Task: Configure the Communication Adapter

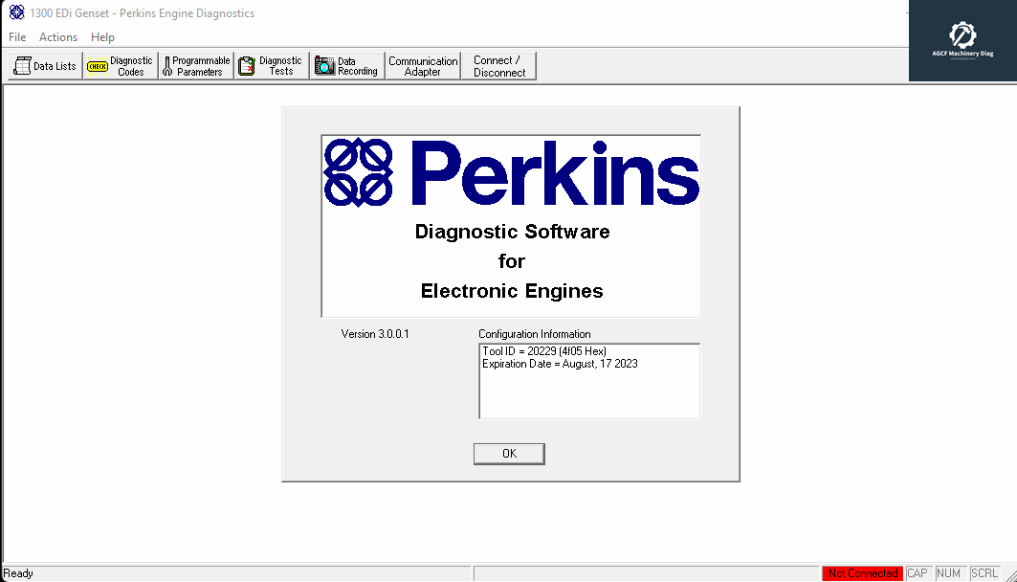Action: click(422, 65)
